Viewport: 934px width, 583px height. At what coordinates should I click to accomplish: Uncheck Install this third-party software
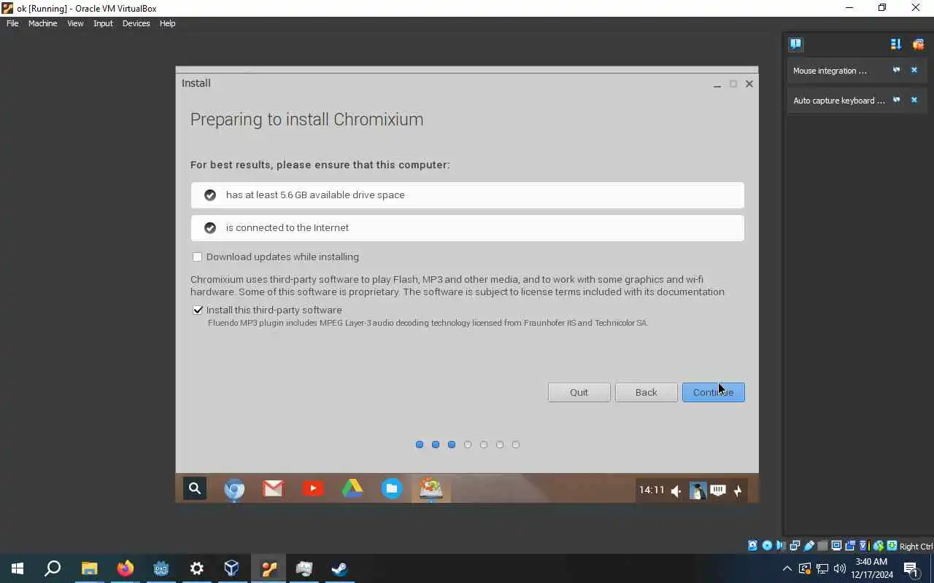[197, 310]
